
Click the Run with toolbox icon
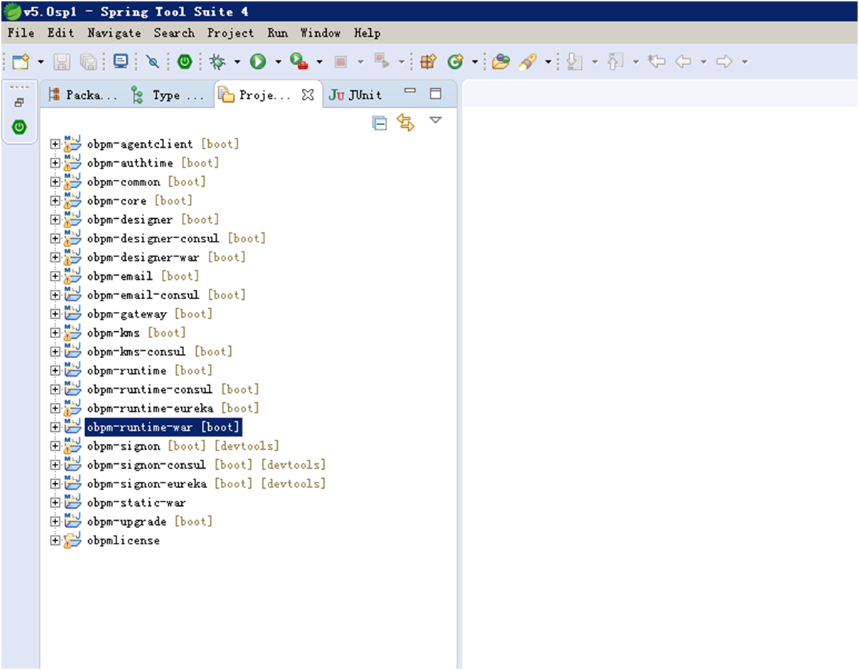(x=299, y=62)
